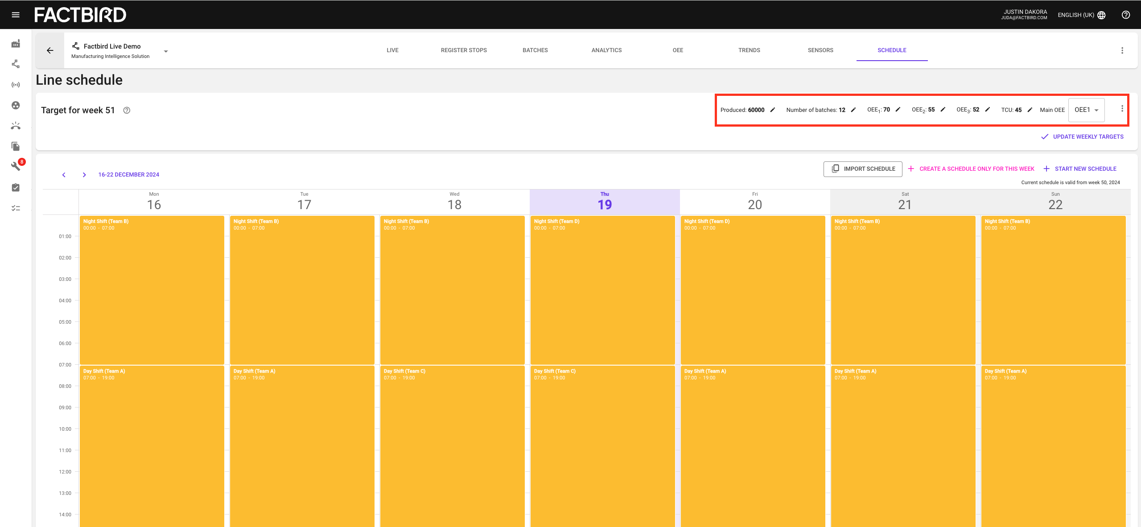
Task: Switch to the TRENDS tab
Action: pyautogui.click(x=749, y=50)
